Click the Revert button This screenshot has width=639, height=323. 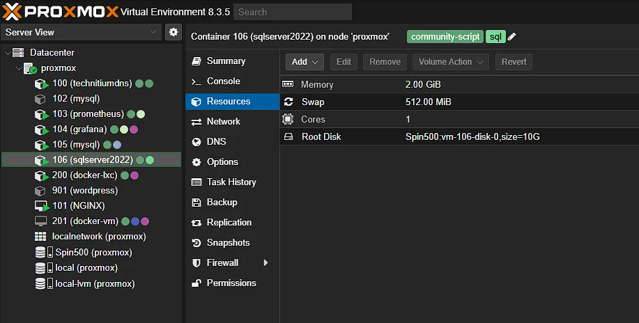point(514,62)
